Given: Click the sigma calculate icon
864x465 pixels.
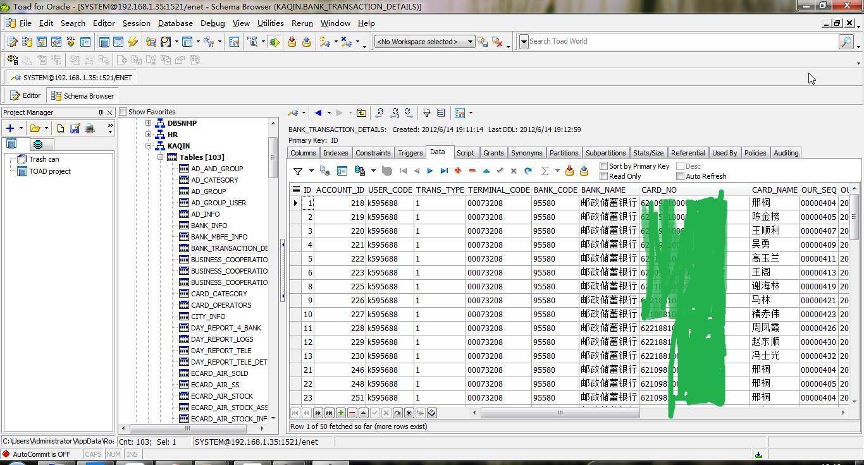Looking at the screenshot, I should pyautogui.click(x=545, y=171).
